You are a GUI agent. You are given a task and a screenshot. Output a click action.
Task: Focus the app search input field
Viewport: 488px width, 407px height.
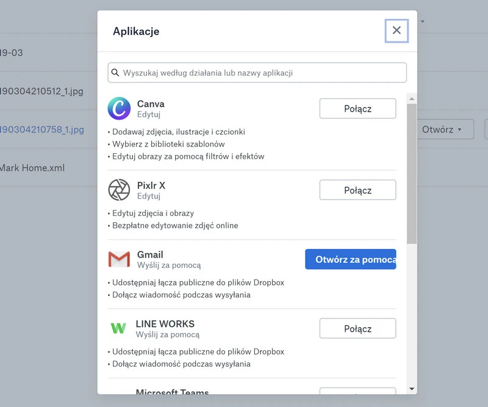[x=262, y=73]
